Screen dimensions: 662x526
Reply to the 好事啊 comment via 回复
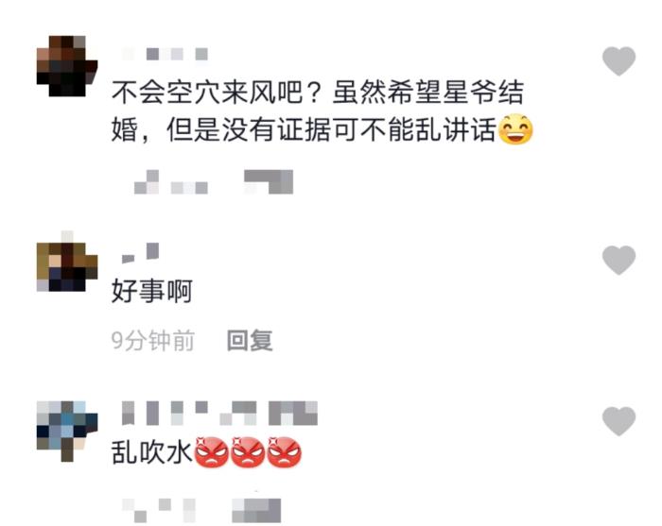click(250, 340)
